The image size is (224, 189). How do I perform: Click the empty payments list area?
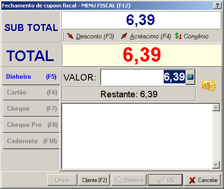click(137, 136)
